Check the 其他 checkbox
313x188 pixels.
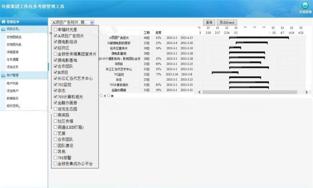point(55,151)
